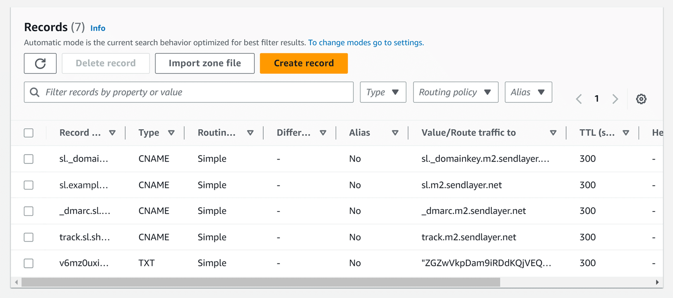Viewport: 673px width, 298px height.
Task: Open the Routing policy filter dropdown
Action: tap(455, 92)
